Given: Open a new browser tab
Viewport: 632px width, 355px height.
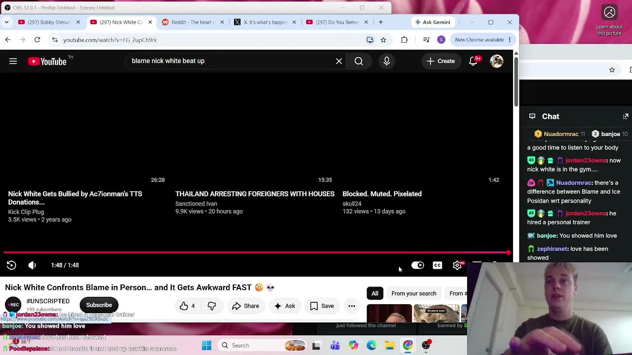Looking at the screenshot, I should (x=381, y=22).
